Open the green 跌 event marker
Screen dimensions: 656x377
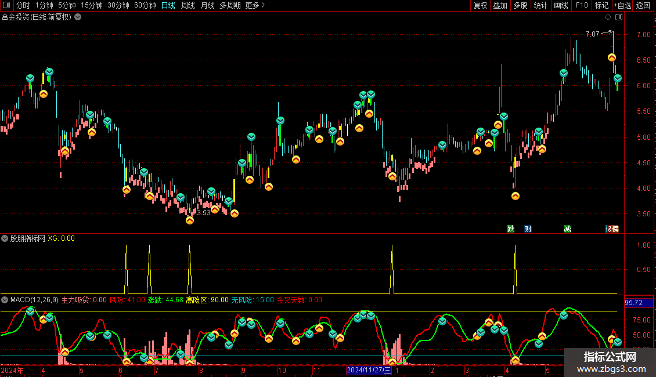510,229
